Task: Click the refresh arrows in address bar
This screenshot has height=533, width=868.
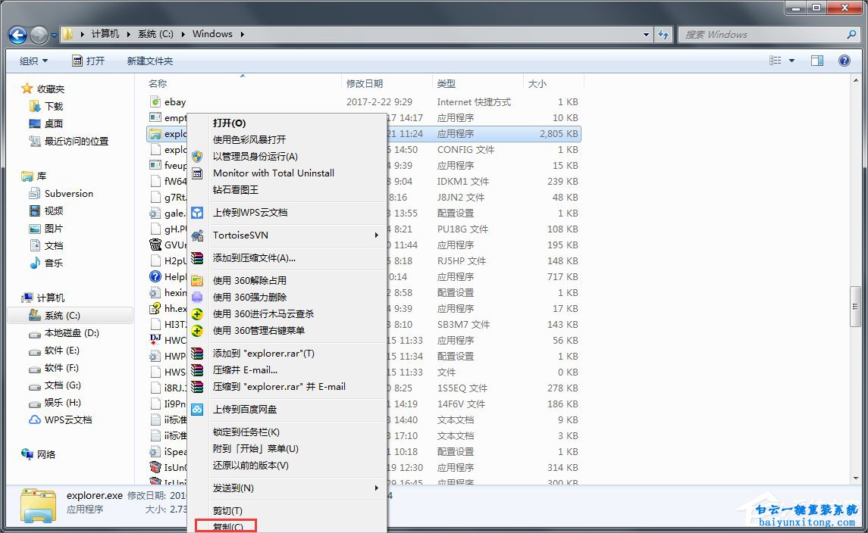Action: click(x=663, y=34)
